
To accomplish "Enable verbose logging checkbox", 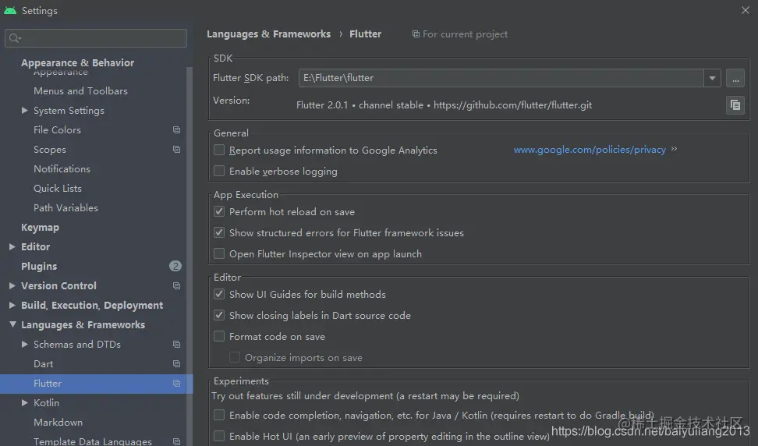I will [219, 171].
